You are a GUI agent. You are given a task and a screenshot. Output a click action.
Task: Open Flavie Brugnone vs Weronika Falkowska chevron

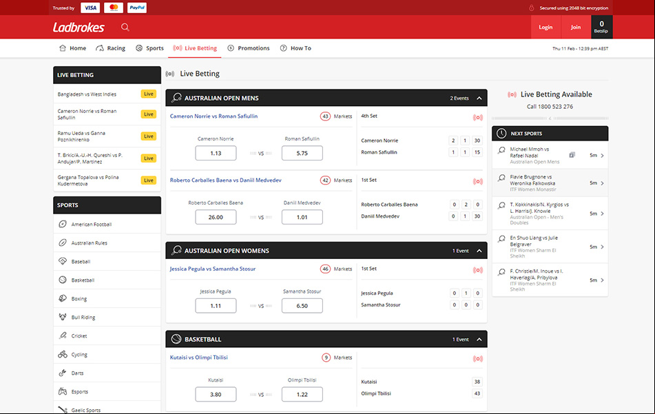(x=602, y=183)
